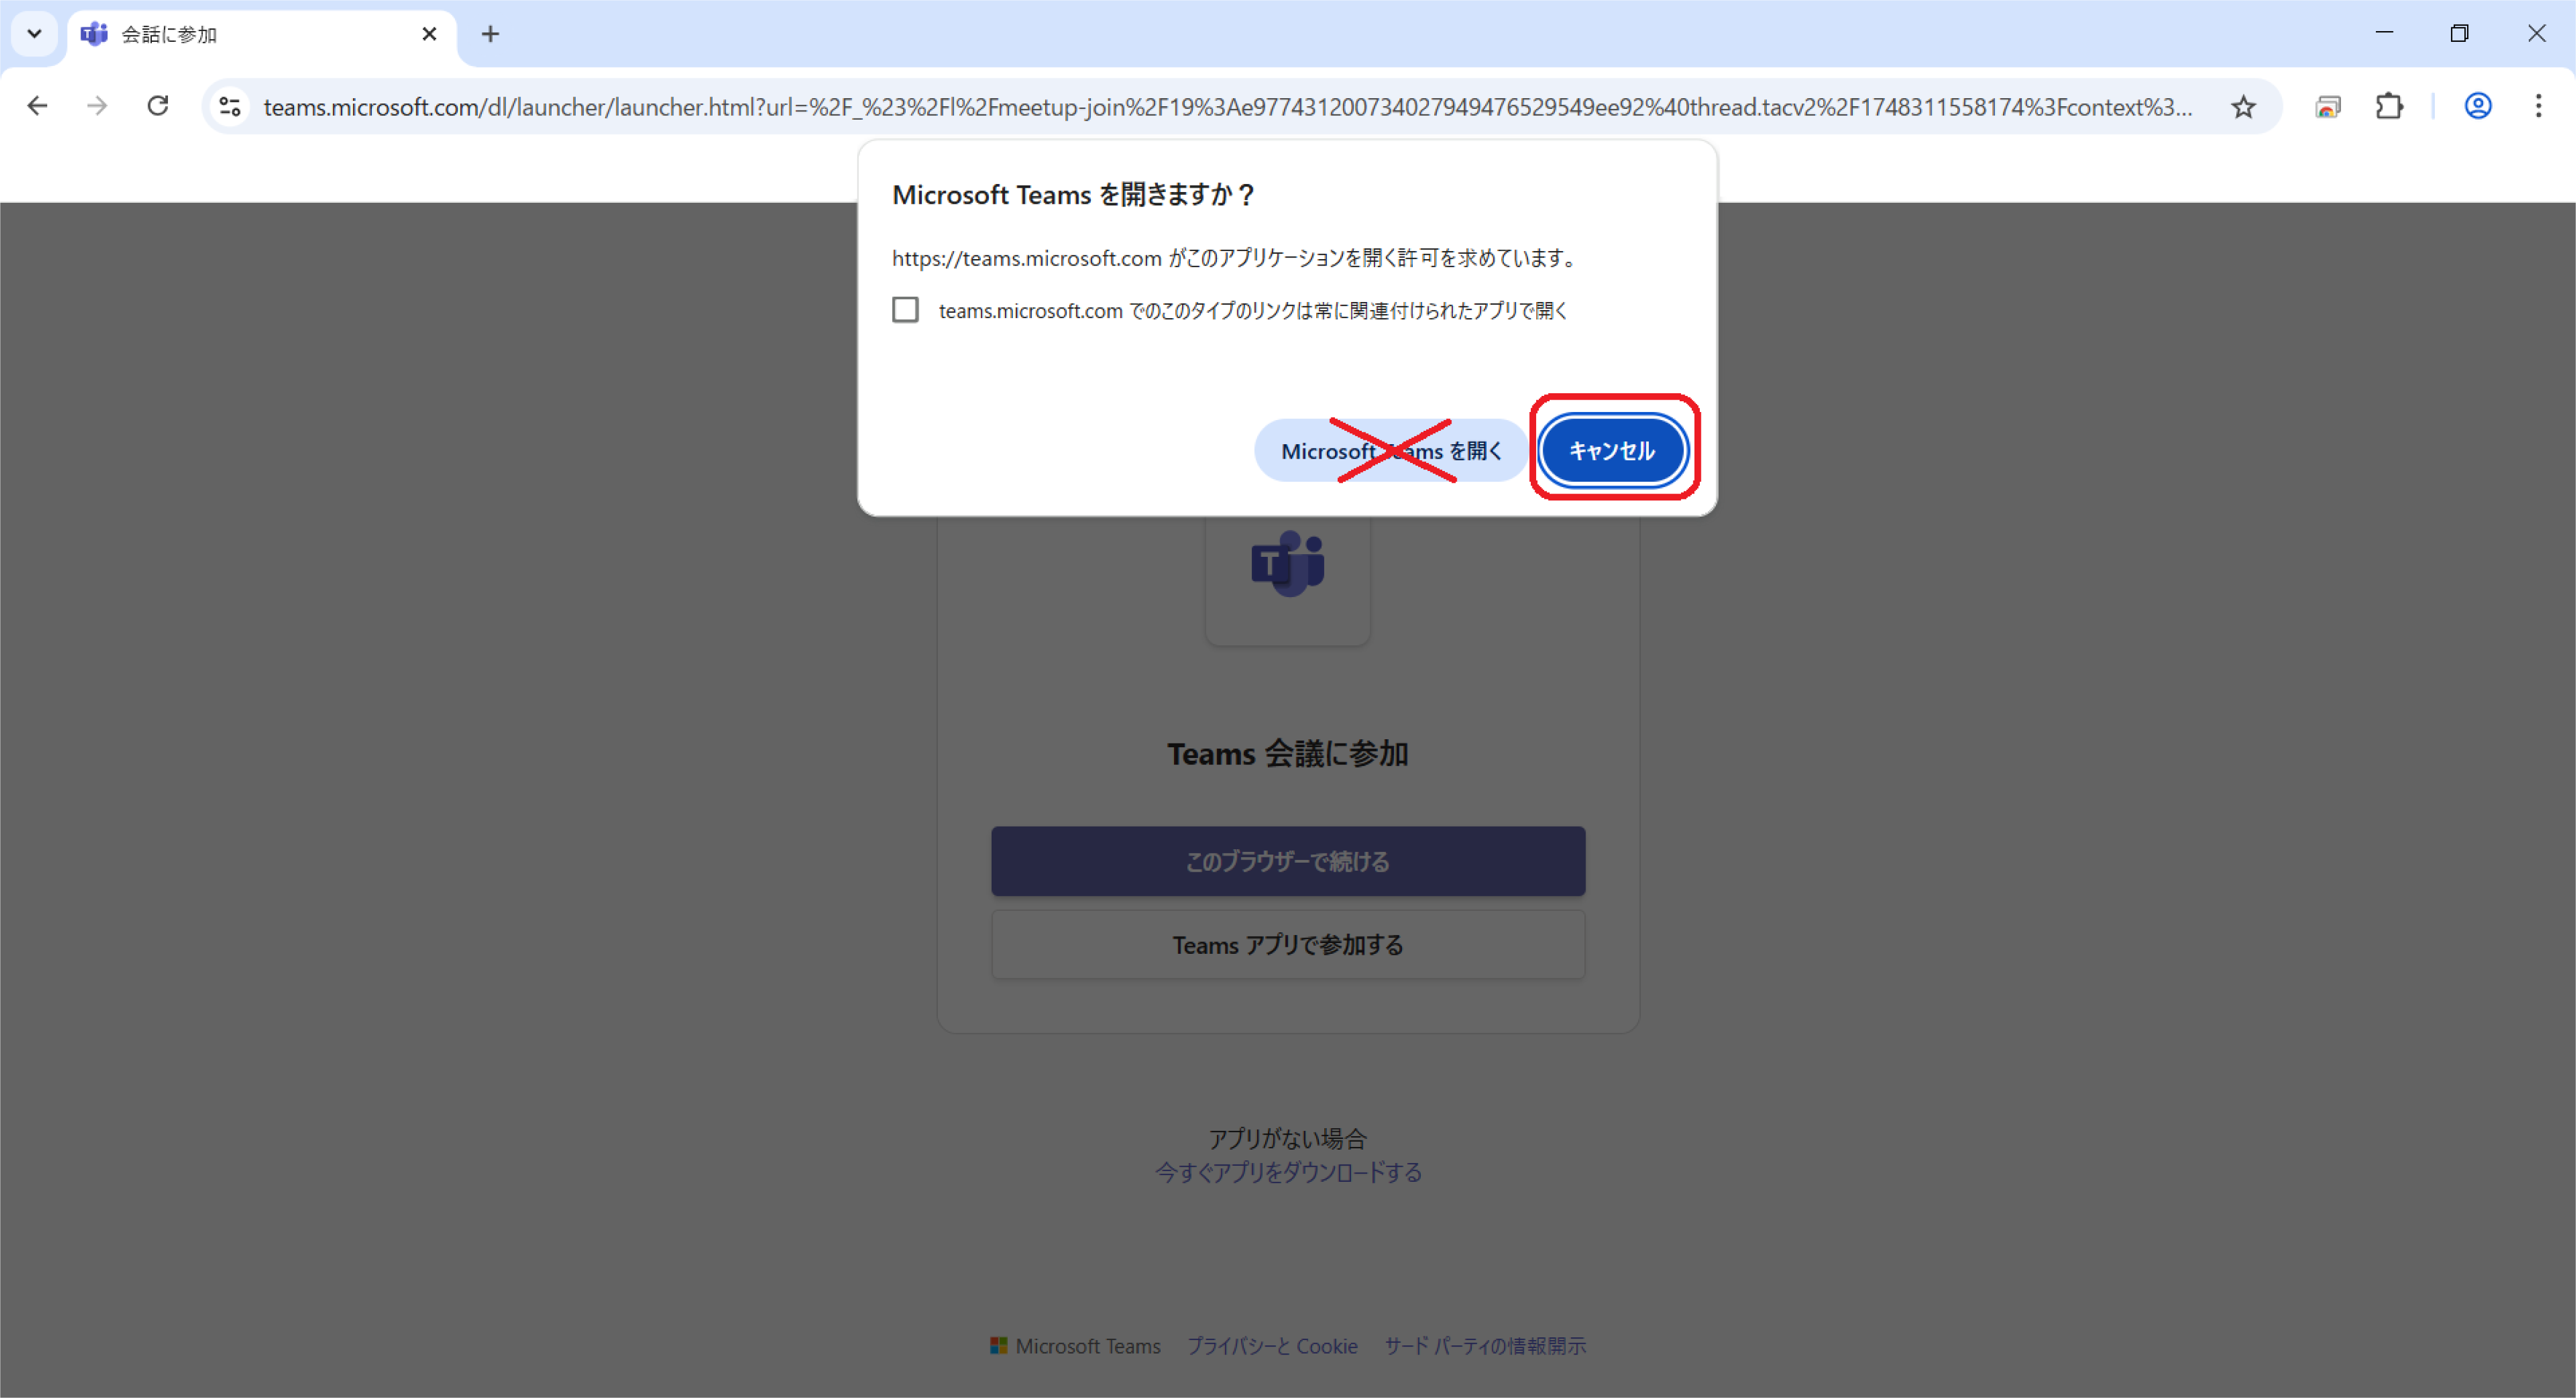The width and height of the screenshot is (2576, 1398).
Task: Open 今すぐアプリをダウンロードする link
Action: tap(1288, 1172)
